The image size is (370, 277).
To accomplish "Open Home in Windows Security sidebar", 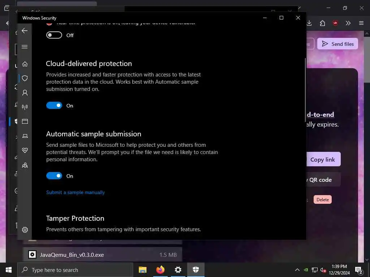I will (25, 64).
